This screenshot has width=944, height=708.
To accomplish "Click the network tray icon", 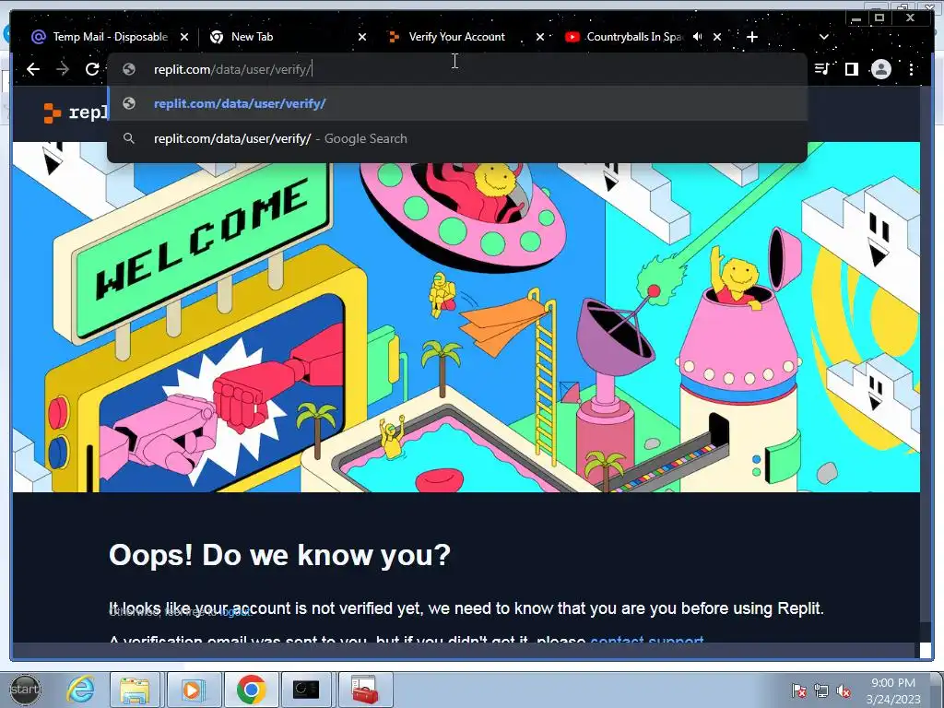I will (821, 690).
